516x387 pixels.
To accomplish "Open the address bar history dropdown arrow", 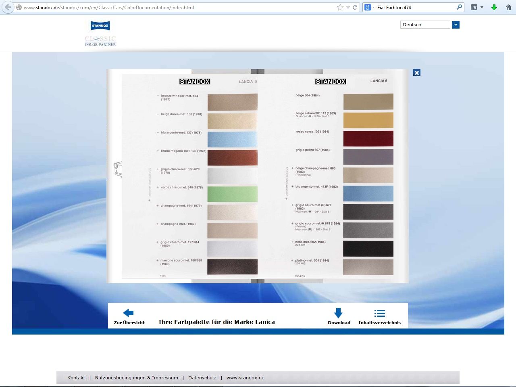I will pos(348,7).
